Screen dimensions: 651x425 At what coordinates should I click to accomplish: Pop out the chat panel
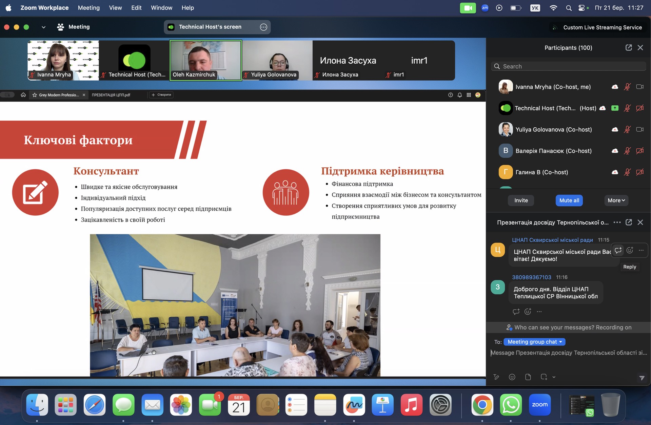point(629,222)
